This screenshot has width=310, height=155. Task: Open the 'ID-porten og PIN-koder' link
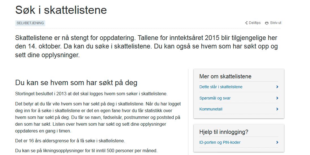220,142
